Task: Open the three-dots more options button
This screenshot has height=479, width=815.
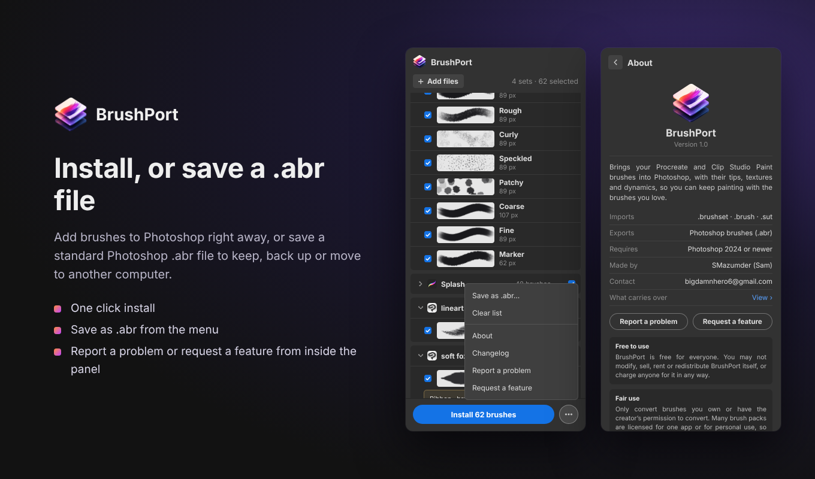Action: pyautogui.click(x=569, y=414)
